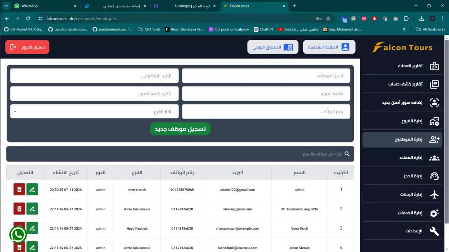449x252 pixels.
Task: Open the choose branch (اختر الفرع) dropdown
Action: (x=94, y=111)
